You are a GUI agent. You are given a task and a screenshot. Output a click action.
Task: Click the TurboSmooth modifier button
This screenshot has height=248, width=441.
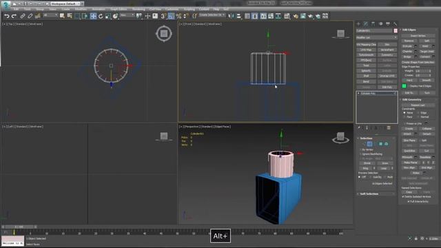point(366,55)
